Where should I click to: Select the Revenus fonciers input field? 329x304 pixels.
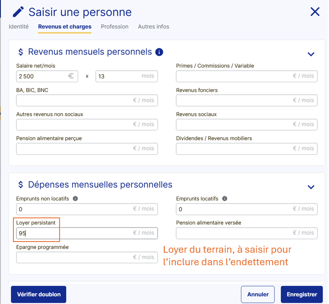point(233,100)
